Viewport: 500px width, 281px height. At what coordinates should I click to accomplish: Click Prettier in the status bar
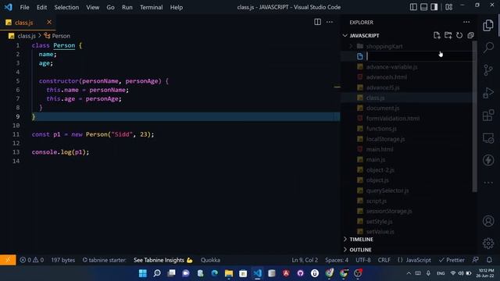[452, 260]
